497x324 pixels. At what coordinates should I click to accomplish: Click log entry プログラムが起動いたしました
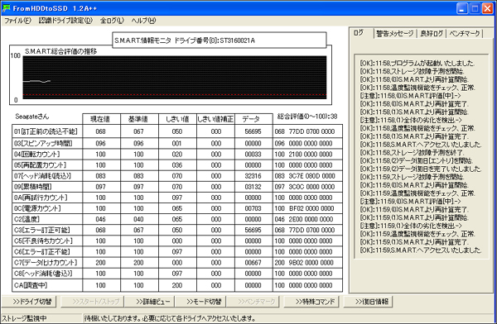(417, 63)
